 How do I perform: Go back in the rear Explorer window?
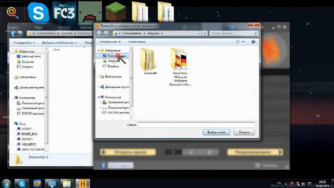pos(13,33)
